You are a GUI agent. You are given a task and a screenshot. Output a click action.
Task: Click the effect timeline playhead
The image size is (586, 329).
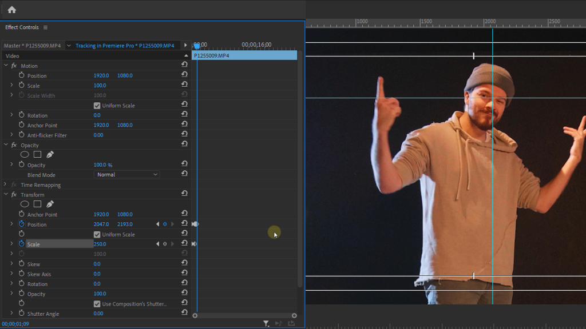pos(197,46)
